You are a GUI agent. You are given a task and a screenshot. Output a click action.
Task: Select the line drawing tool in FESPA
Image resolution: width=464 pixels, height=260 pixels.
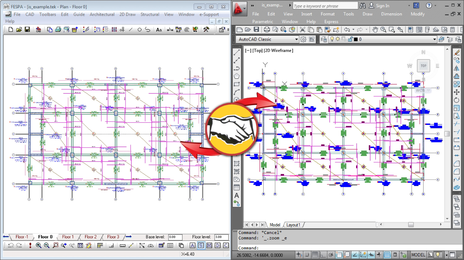pyautogui.click(x=131, y=30)
